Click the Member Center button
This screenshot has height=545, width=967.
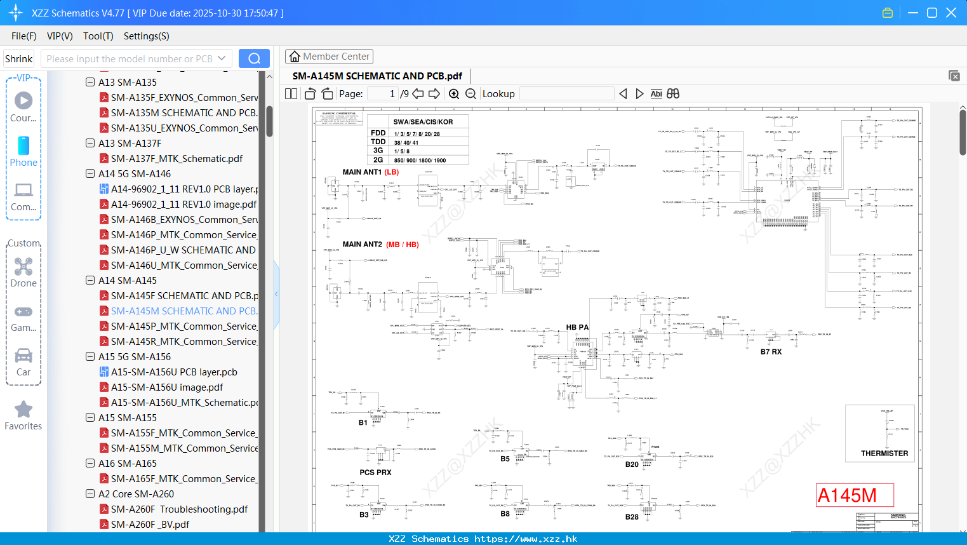(x=329, y=57)
